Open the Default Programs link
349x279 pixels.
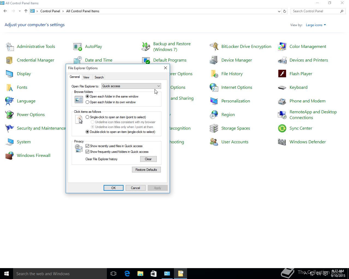170,60
